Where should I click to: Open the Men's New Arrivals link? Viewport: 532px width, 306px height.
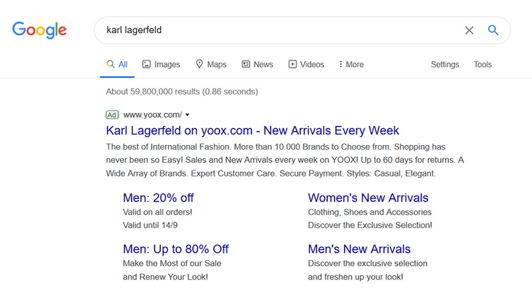click(x=359, y=249)
